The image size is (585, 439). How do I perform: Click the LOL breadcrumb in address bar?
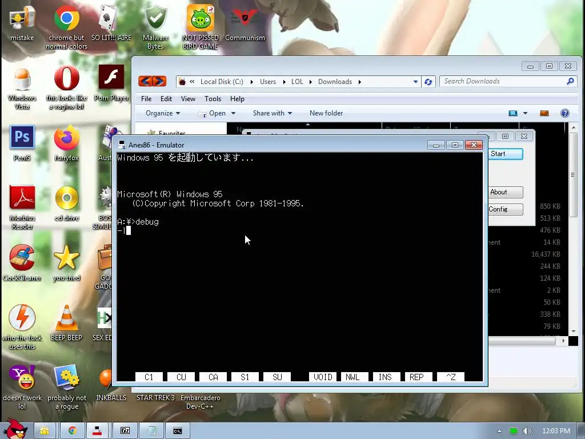[x=297, y=82]
